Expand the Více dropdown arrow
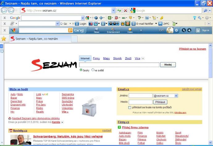 click(143, 59)
